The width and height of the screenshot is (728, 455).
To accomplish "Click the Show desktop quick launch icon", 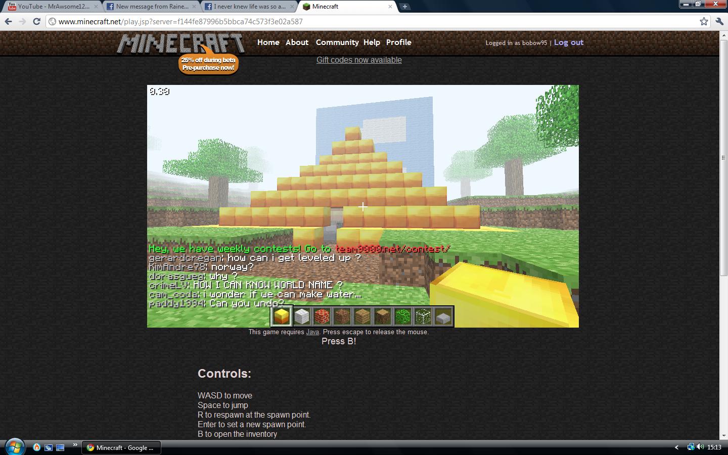I will tap(60, 447).
